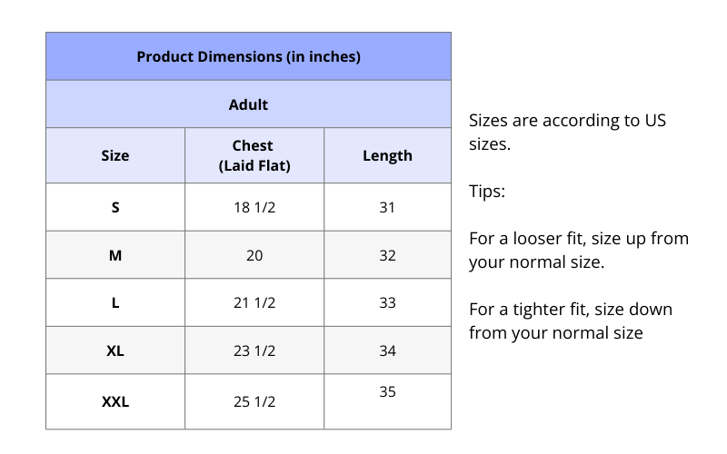
Task: Click the 25 1/2 chest value
Action: 254,401
